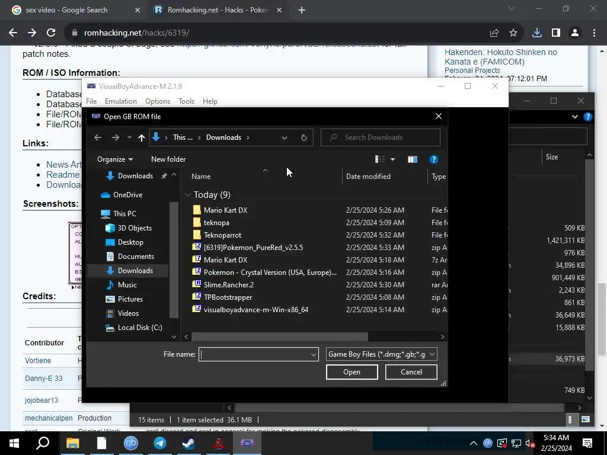The image size is (607, 455).
Task: Open the Options menu
Action: pyautogui.click(x=158, y=101)
